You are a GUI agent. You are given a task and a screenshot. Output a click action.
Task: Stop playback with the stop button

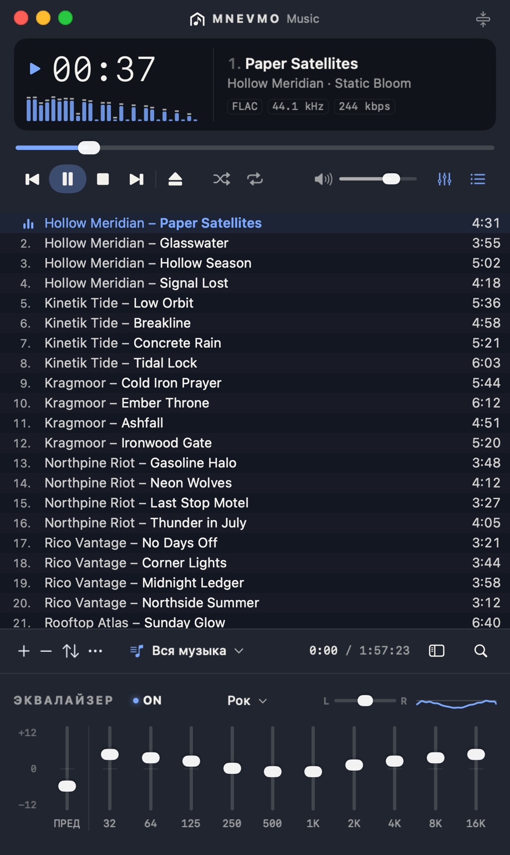[103, 179]
